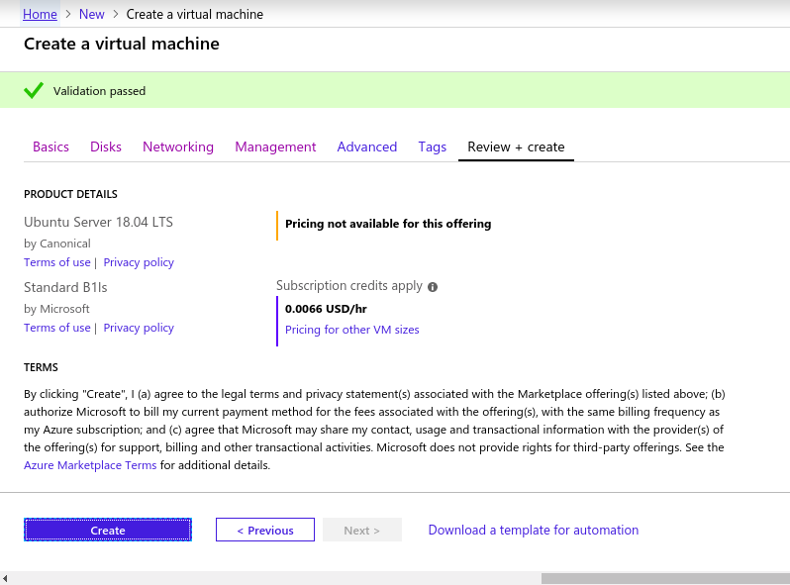Click the Standard B1ls size name
Viewport: 790px width, 585px height.
[x=65, y=287]
